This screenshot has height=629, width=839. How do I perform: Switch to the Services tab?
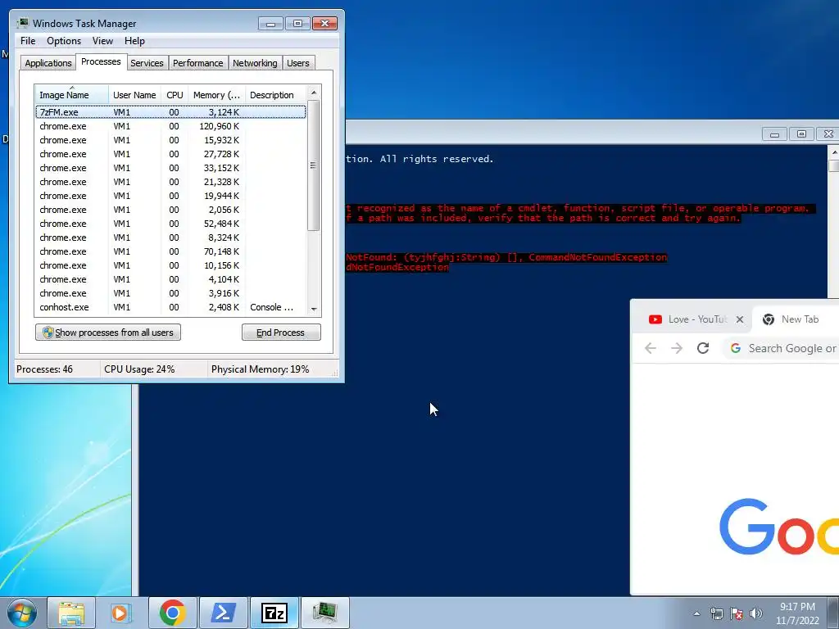coord(147,63)
